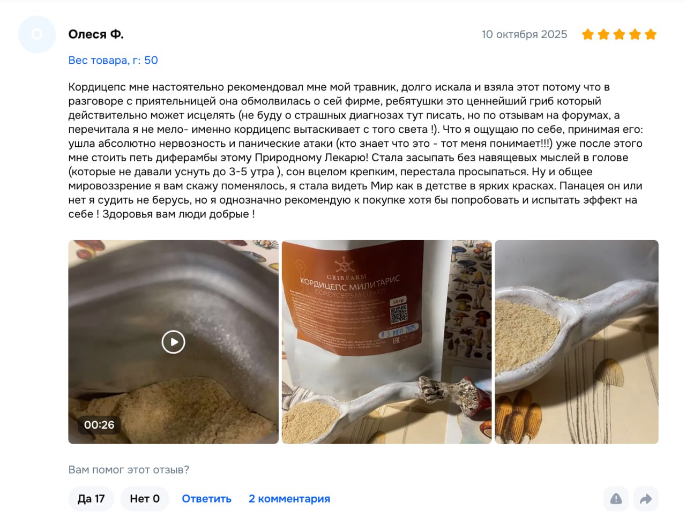Screen dimensions: 686x531
Task: Open the video thumbnail of powder bag
Action: tap(173, 342)
